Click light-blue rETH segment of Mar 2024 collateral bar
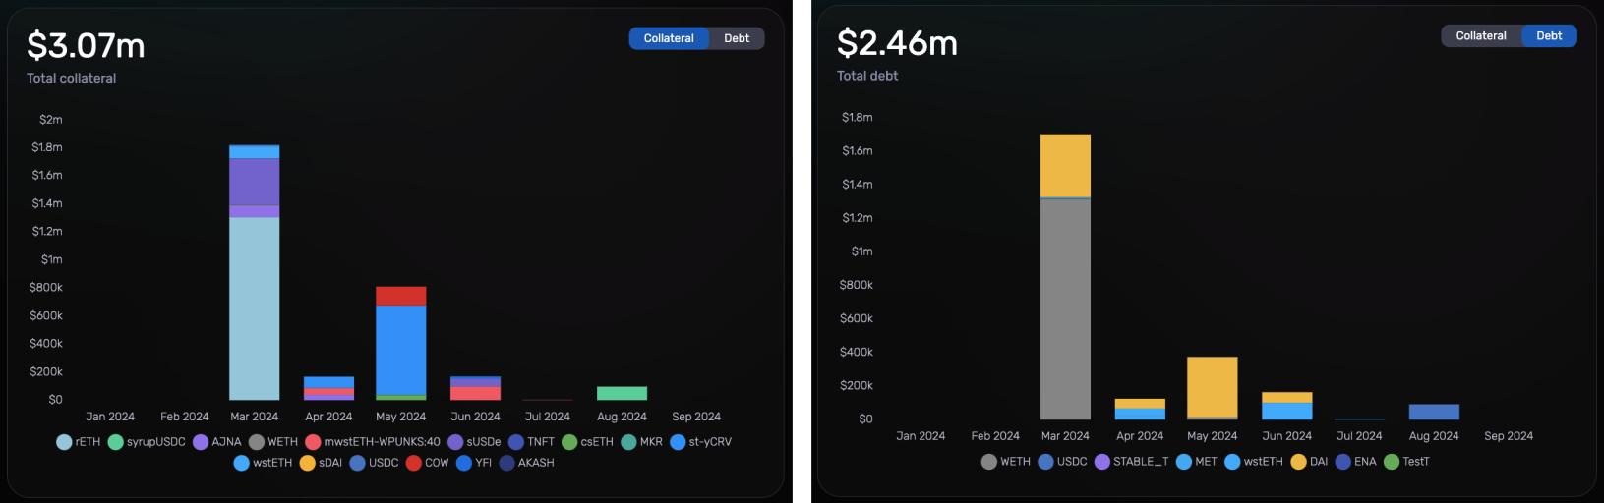 point(255,308)
